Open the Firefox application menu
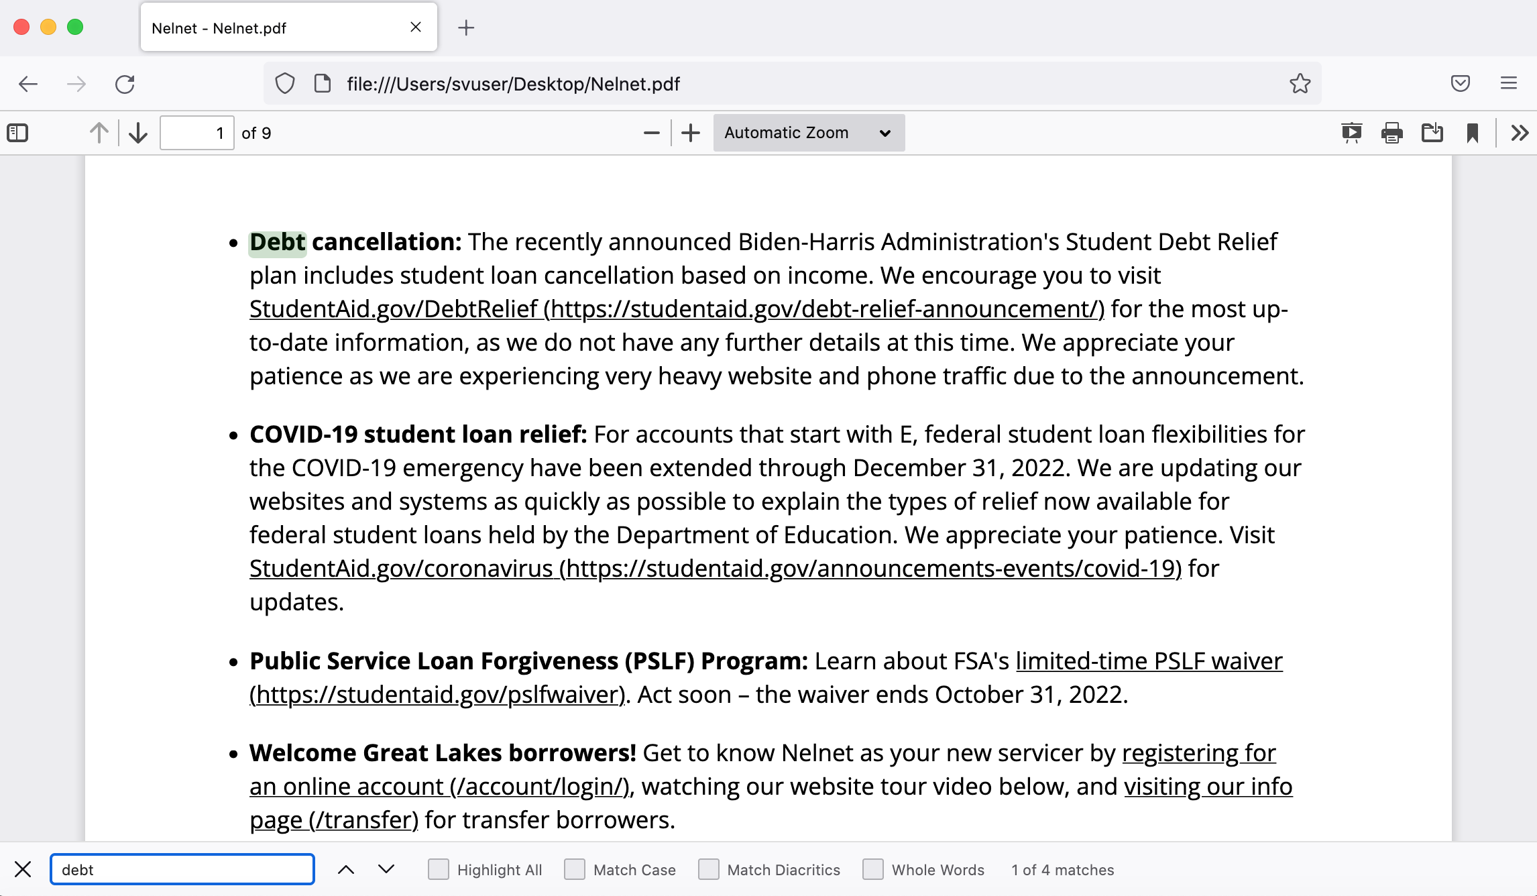 (1509, 83)
